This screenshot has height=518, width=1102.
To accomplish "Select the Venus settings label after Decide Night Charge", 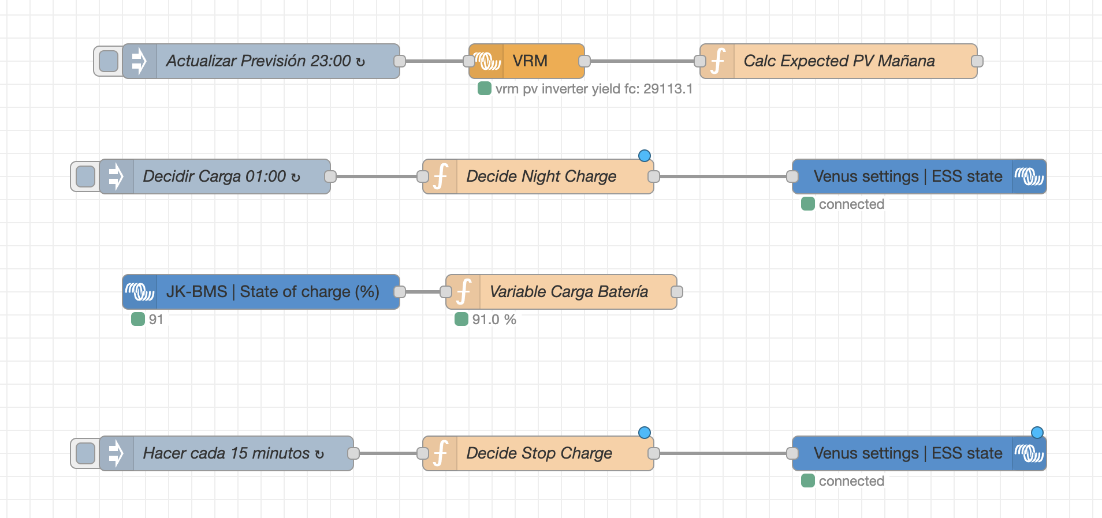I will 908,177.
